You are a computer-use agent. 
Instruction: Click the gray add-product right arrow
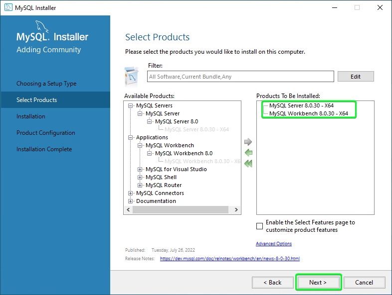click(248, 142)
